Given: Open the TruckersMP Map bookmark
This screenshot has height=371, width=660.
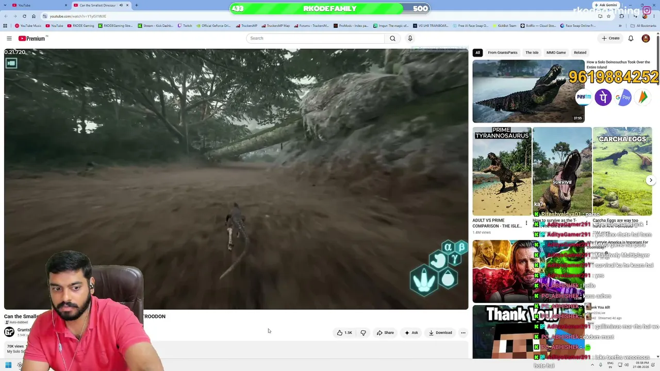Looking at the screenshot, I should (x=276, y=26).
